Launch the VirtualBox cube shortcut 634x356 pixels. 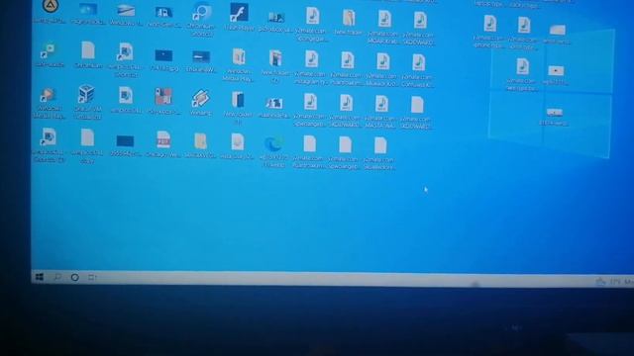click(86, 95)
